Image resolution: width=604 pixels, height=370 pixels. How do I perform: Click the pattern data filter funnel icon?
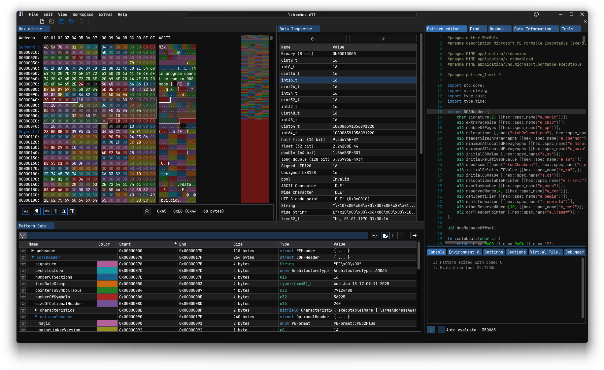click(22, 236)
